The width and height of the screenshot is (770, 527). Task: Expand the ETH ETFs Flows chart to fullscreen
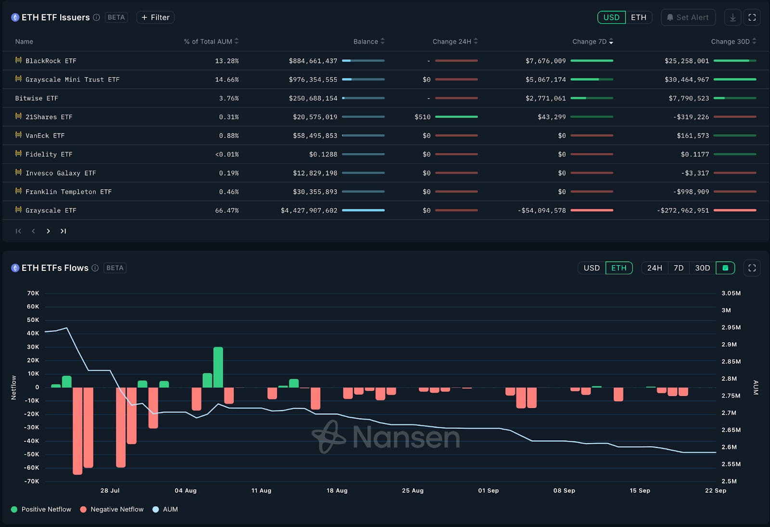[752, 268]
